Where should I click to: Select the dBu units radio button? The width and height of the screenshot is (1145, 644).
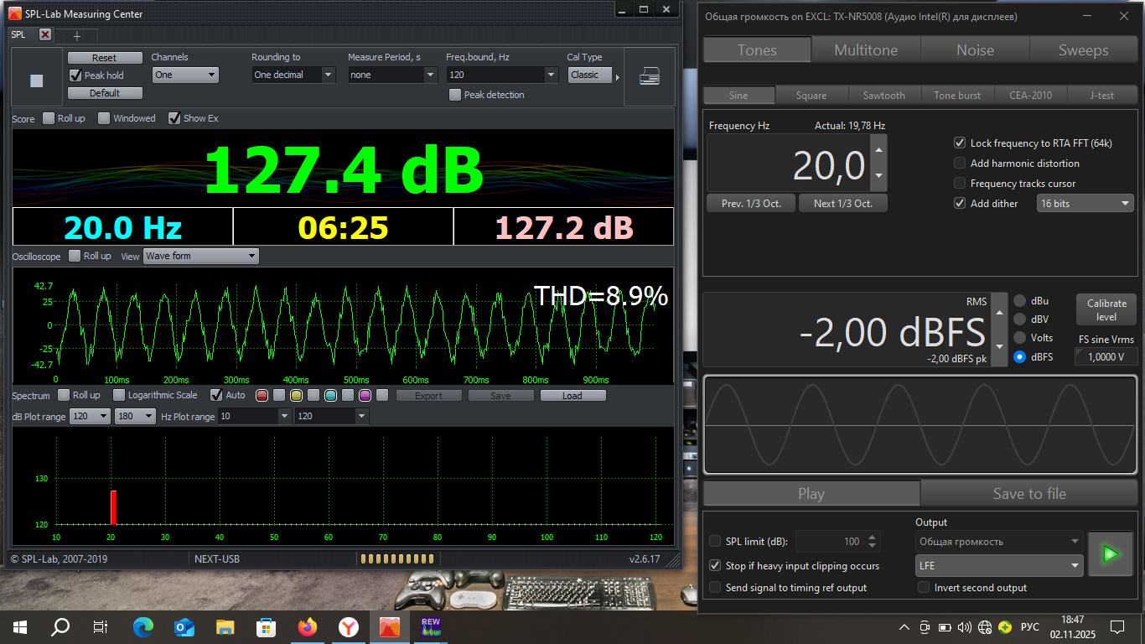point(1019,301)
